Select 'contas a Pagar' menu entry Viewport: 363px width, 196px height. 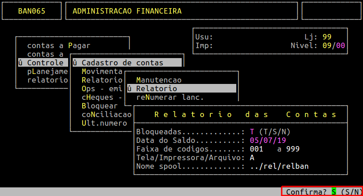[x=59, y=45]
